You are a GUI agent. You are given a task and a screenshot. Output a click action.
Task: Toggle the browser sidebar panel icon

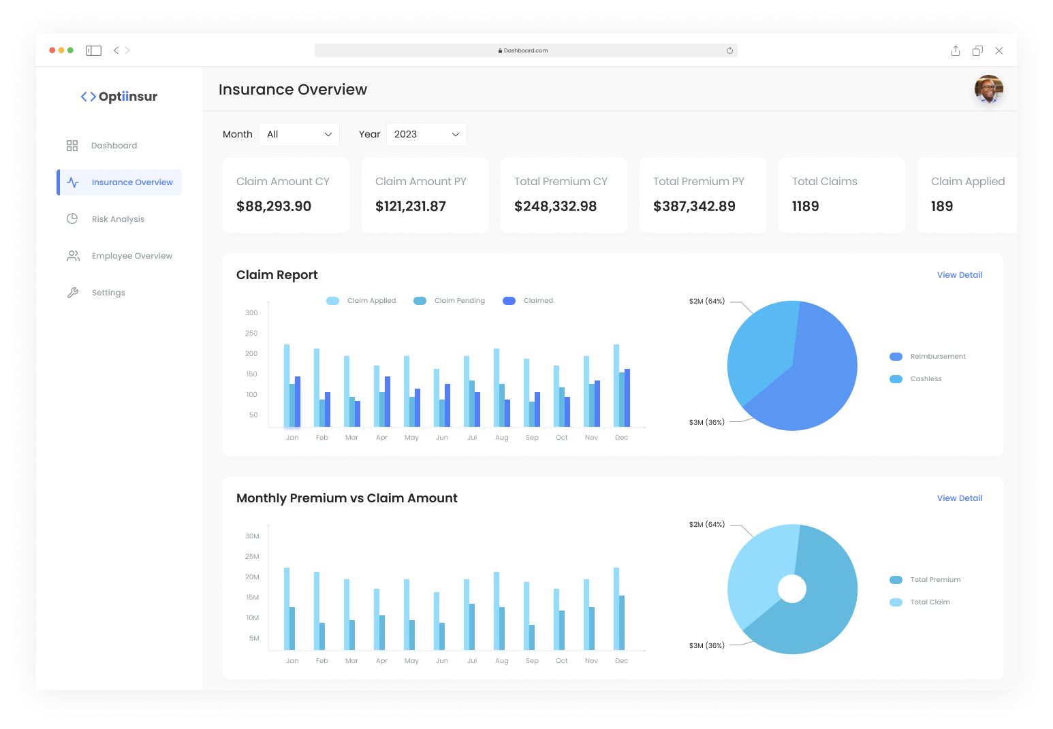pyautogui.click(x=93, y=50)
